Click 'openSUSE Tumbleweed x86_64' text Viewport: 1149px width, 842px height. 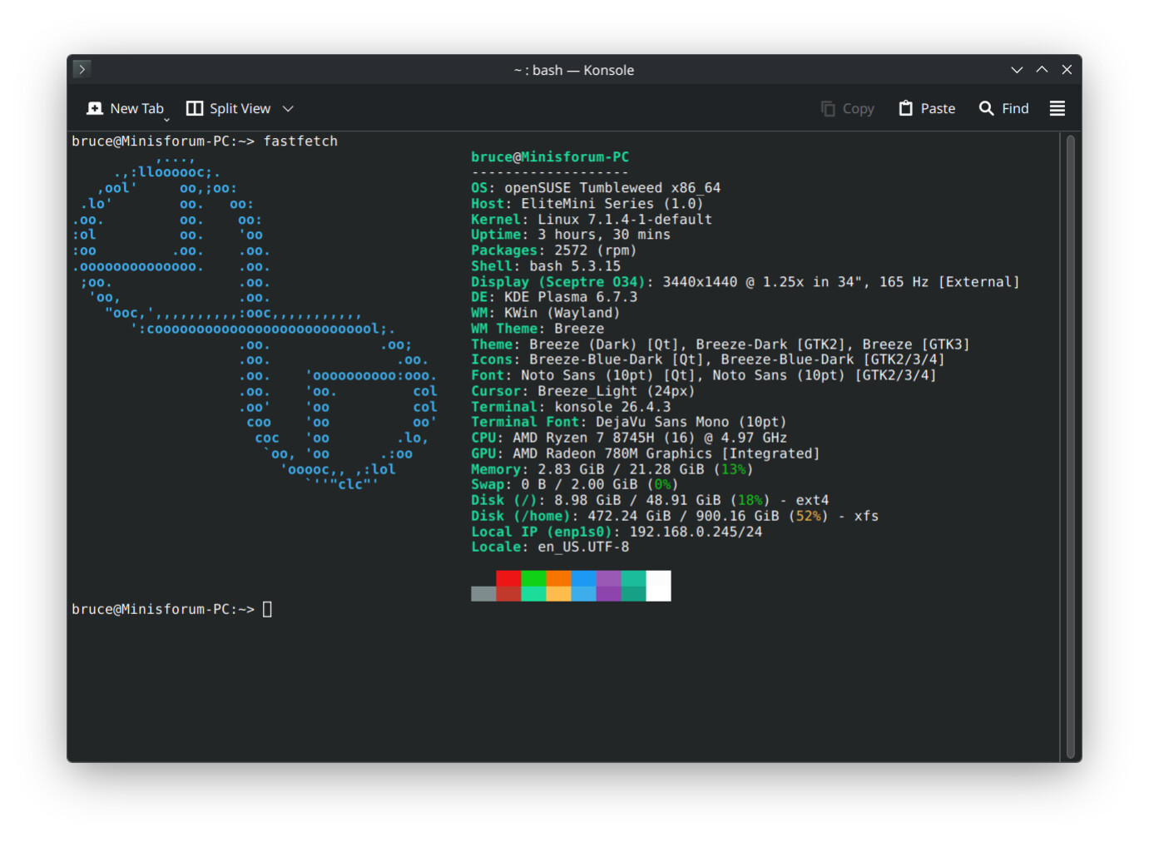pyautogui.click(x=612, y=188)
